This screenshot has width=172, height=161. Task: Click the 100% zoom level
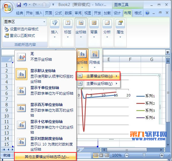click(117, 155)
